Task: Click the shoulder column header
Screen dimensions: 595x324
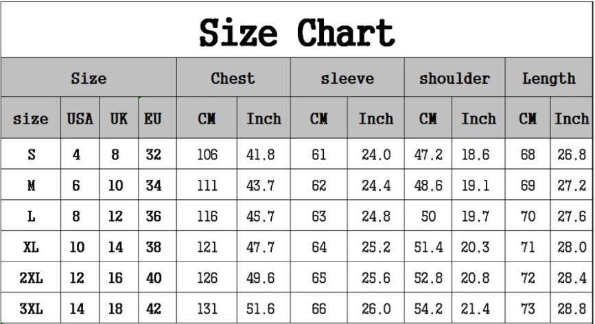Action: 454,78
